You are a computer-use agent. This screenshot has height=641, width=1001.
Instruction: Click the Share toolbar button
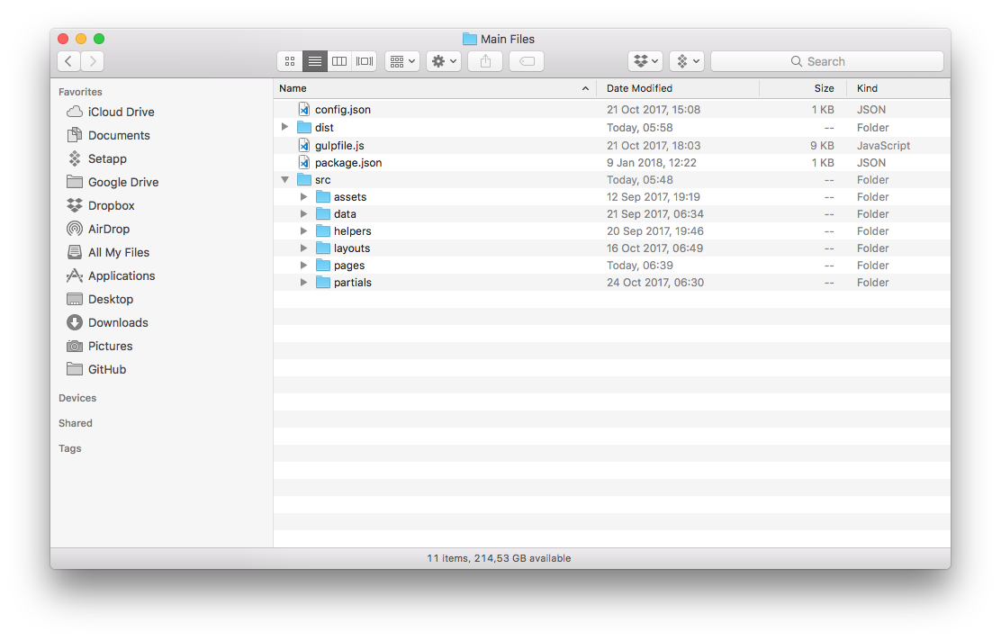coord(485,61)
